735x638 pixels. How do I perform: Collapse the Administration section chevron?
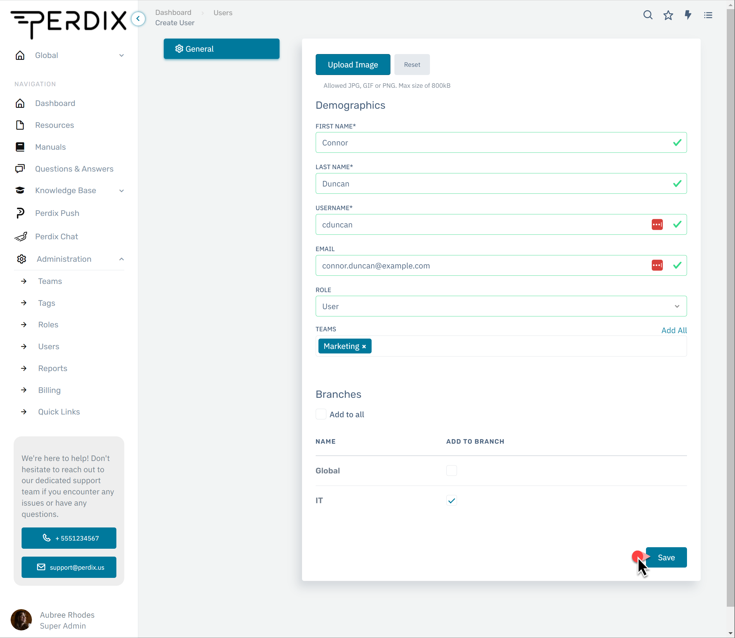point(122,259)
